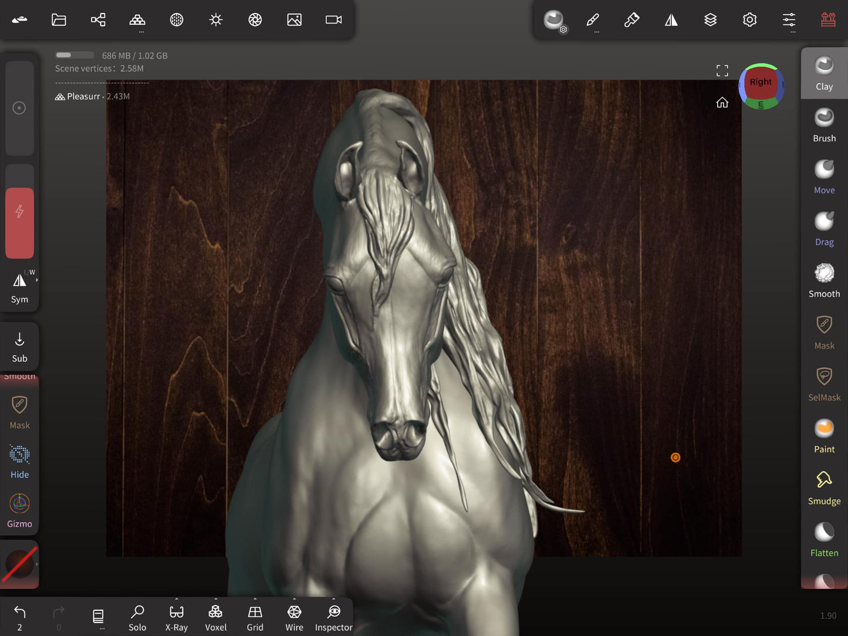Open the Inspector panel
The image size is (848, 636).
coord(334,618)
